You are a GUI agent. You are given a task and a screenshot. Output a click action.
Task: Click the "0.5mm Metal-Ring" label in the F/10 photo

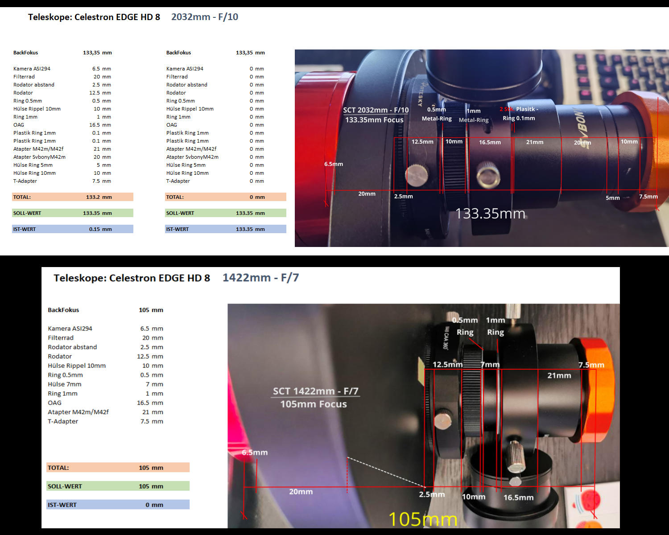tap(437, 114)
